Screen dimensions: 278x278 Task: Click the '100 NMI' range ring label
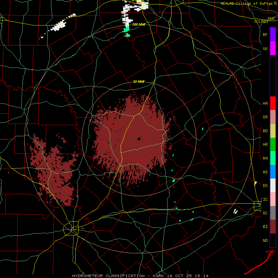[139, 24]
